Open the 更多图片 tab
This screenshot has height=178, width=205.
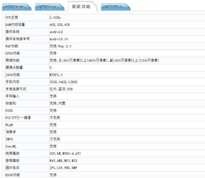coord(116,7)
